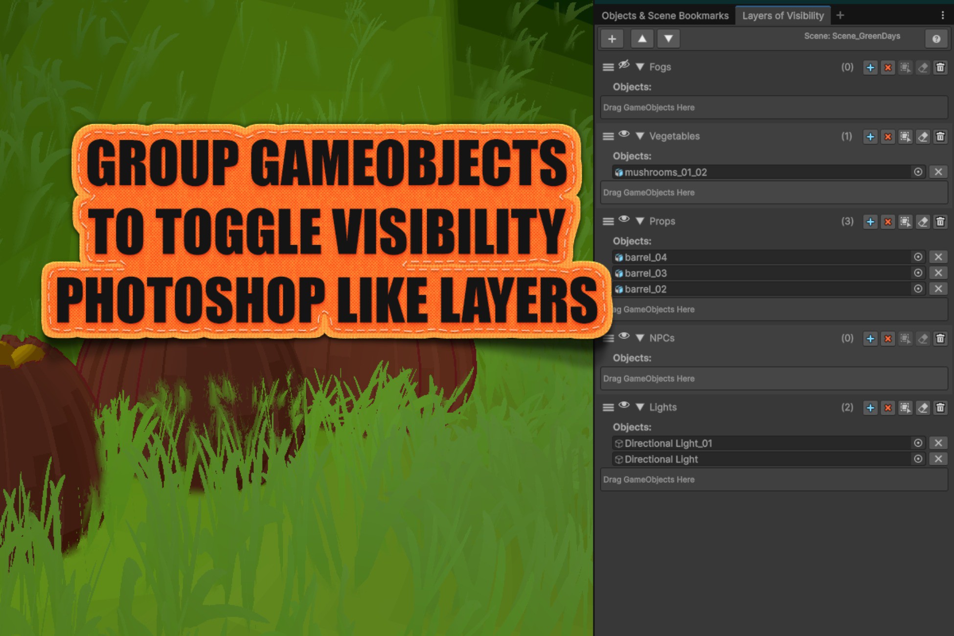Add selected objects to Props layer
The image size is (954, 636).
tap(870, 222)
